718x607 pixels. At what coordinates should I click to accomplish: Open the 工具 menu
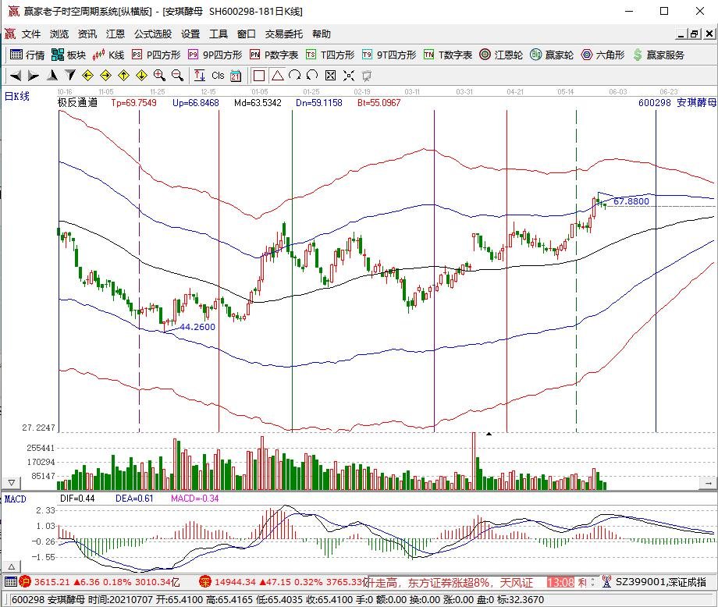point(219,34)
